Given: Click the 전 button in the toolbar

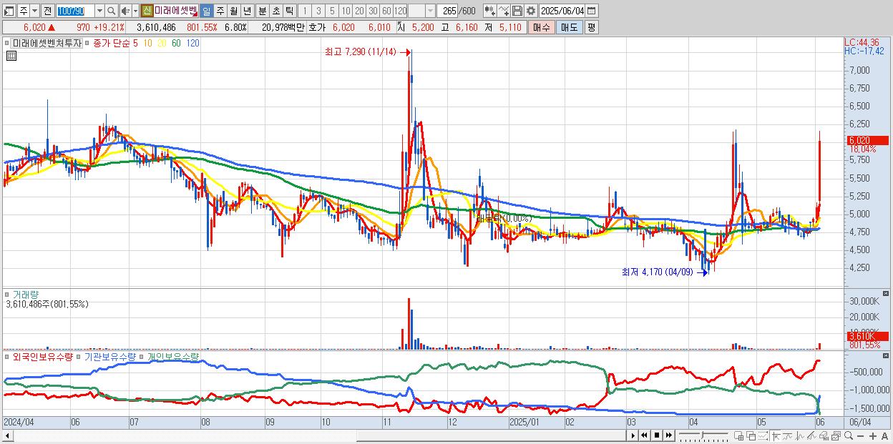Looking at the screenshot, I should (x=47, y=11).
